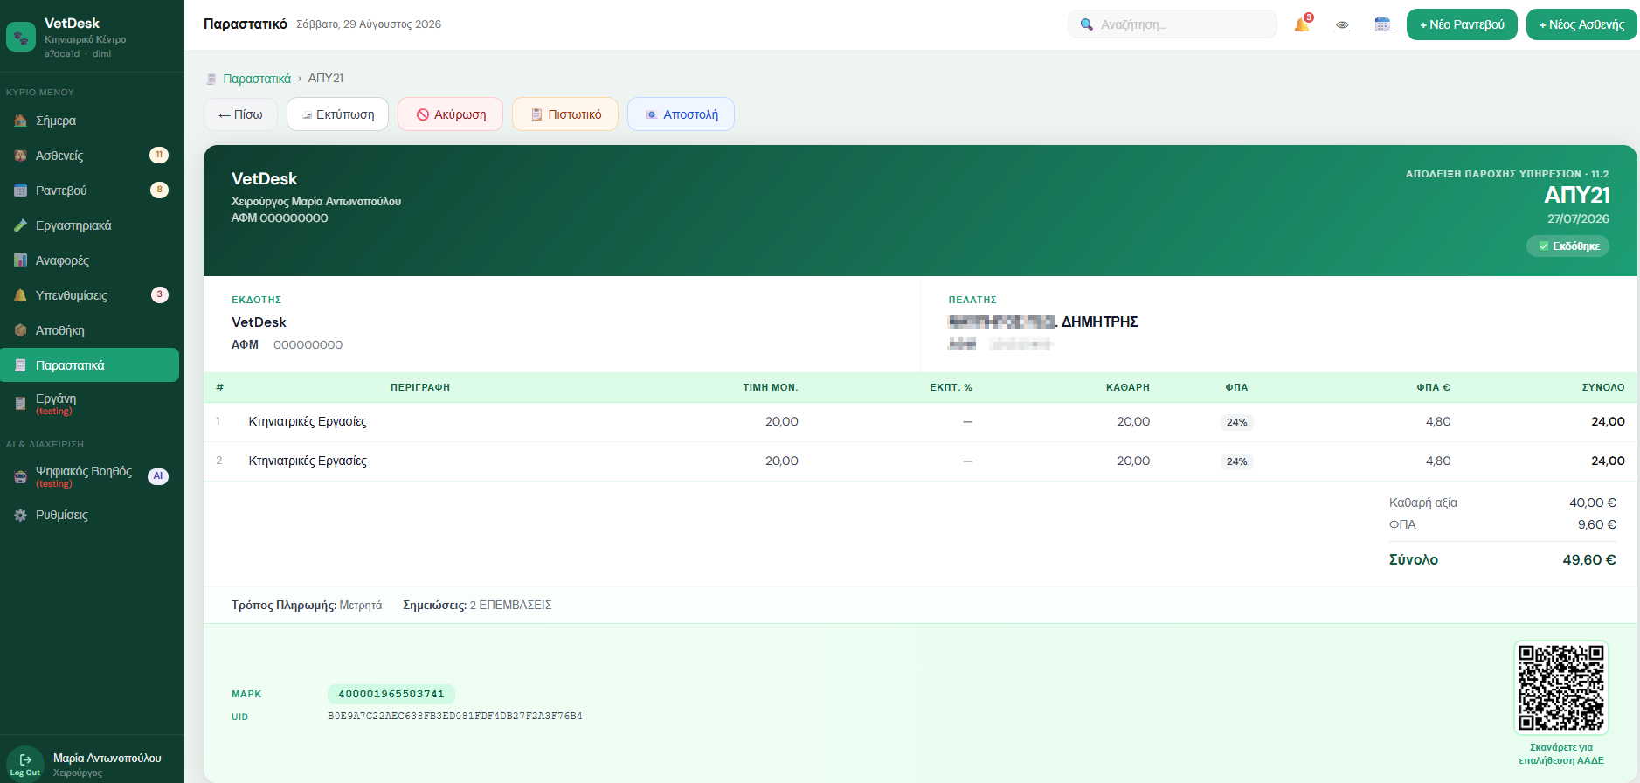
Task: Click the ΣΥΝΟΛΟ column header
Action: click(x=1603, y=387)
